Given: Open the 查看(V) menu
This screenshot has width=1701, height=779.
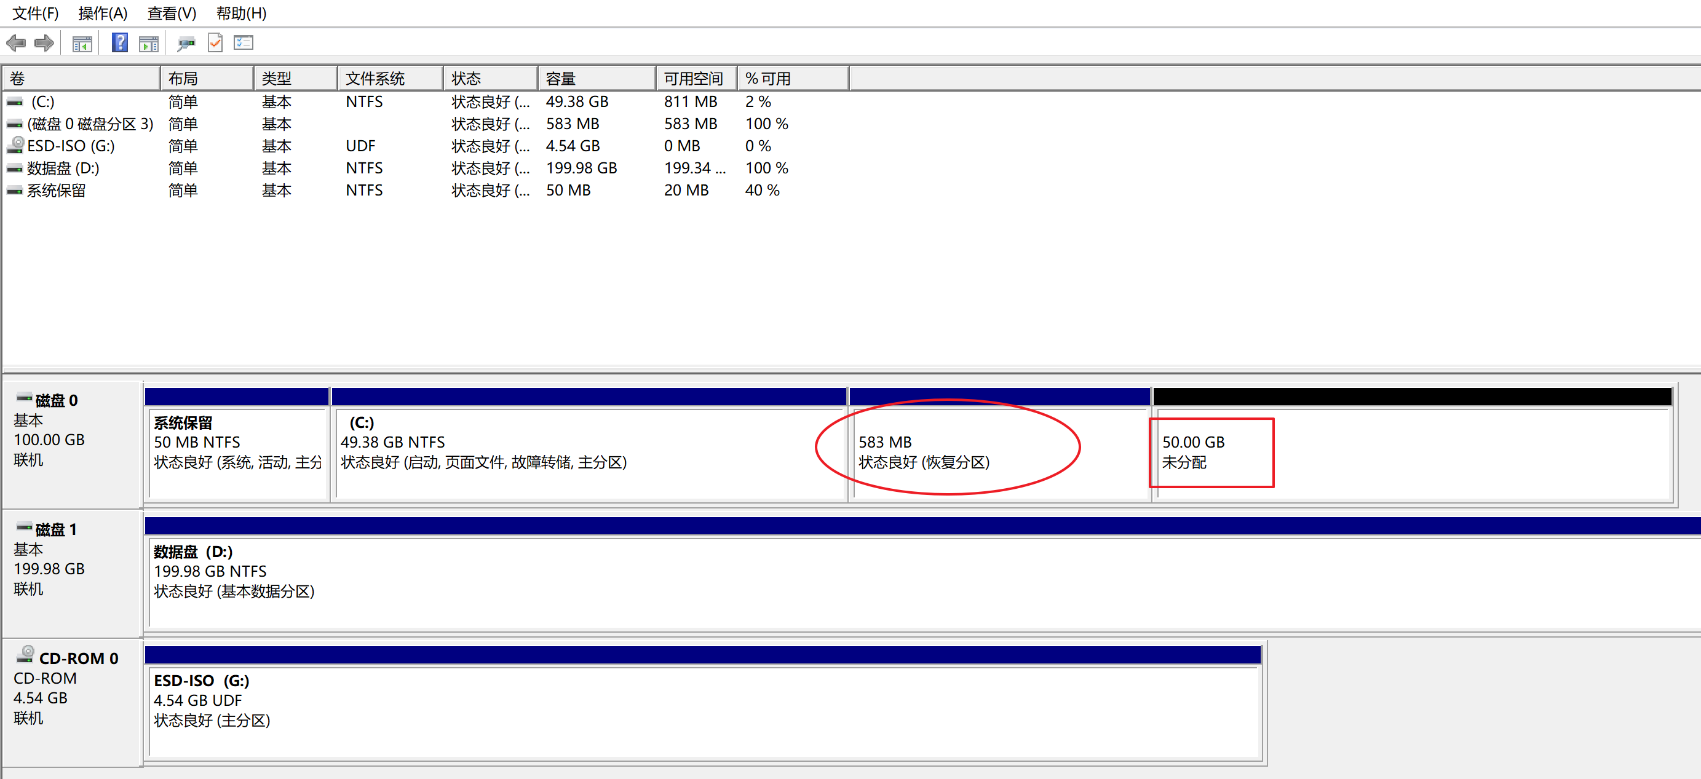Looking at the screenshot, I should 172,13.
